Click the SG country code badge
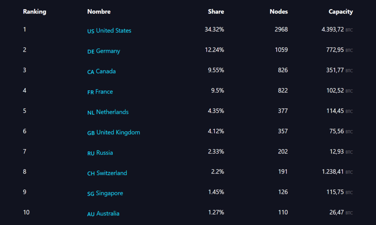 coord(91,194)
